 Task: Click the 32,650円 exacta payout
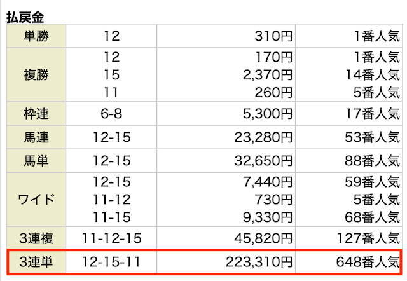(263, 161)
